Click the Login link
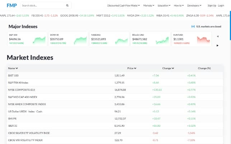 221,5
